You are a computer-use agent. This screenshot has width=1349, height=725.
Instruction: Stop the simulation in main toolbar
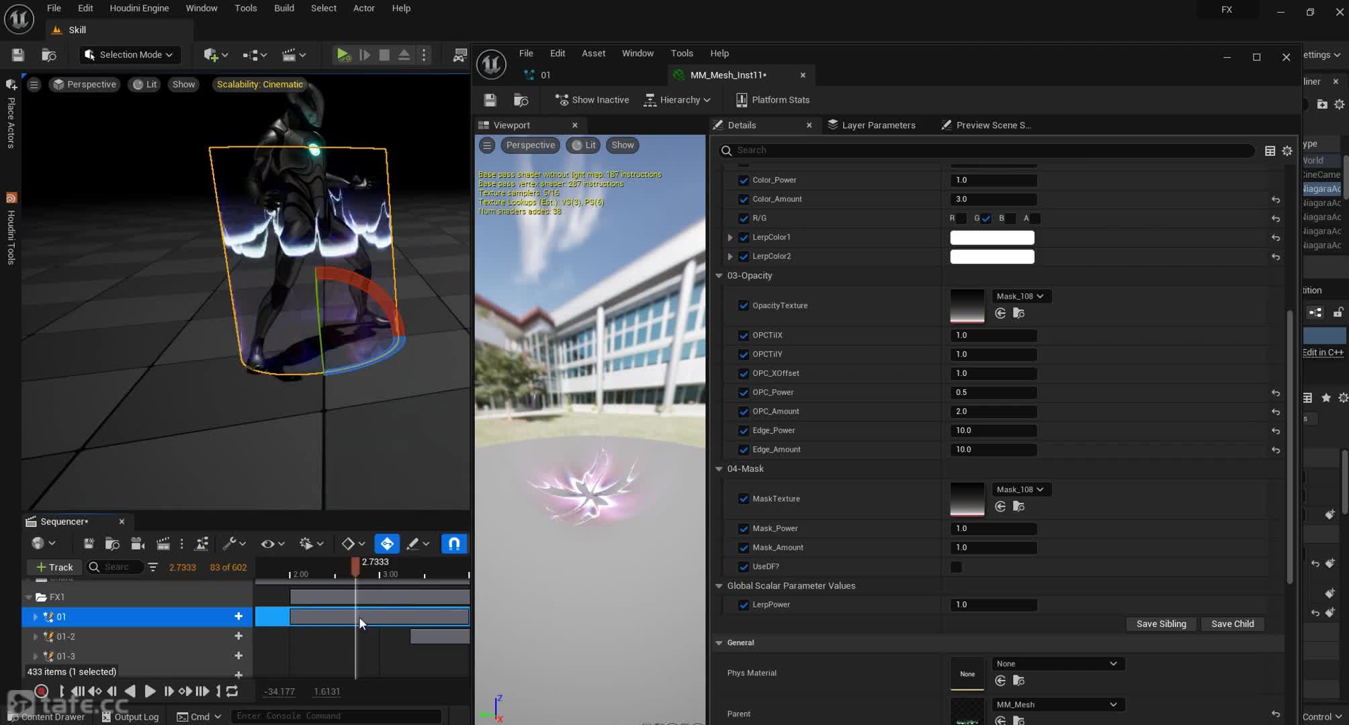pyautogui.click(x=384, y=55)
